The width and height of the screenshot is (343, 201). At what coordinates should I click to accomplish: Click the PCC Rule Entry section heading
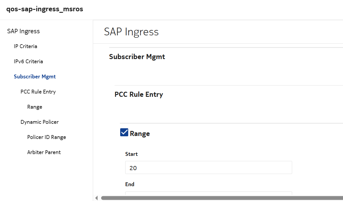point(139,94)
